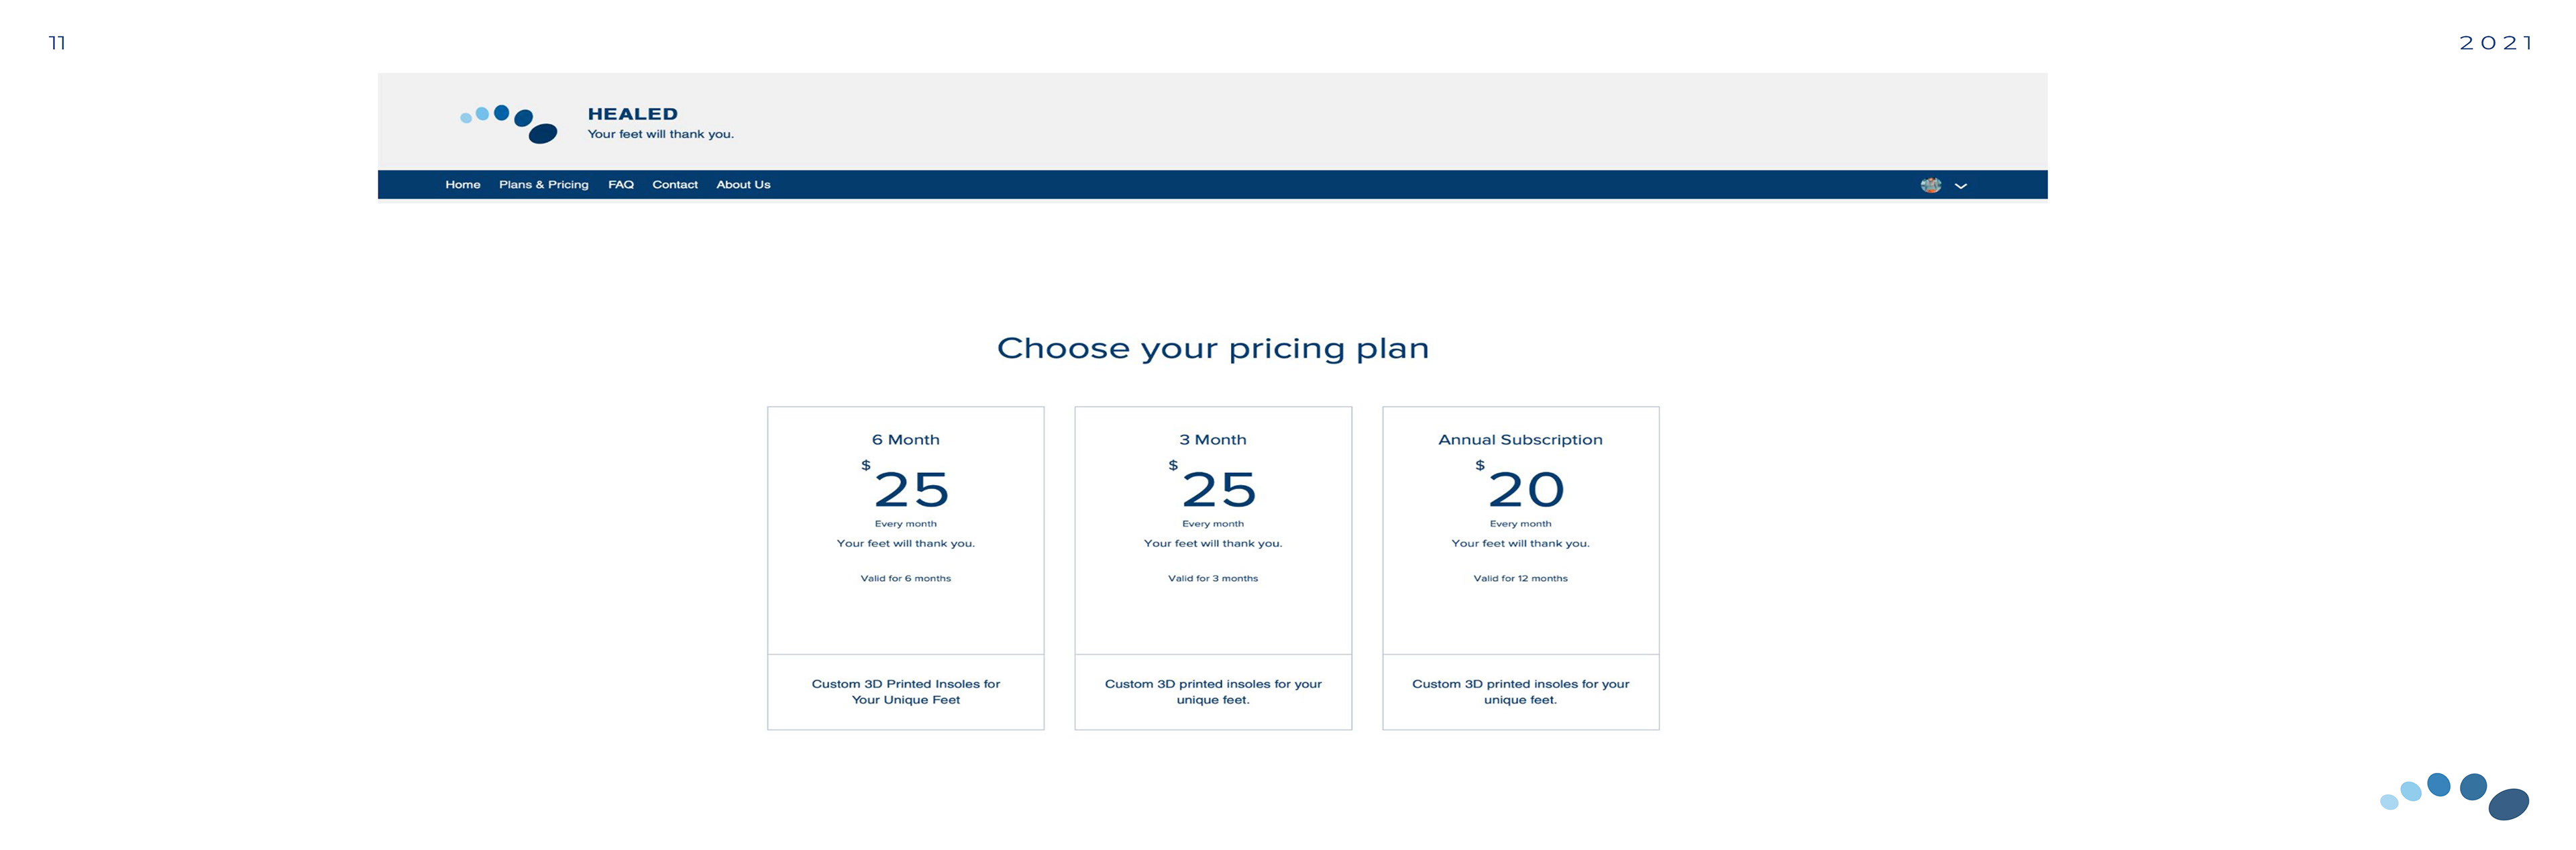Click the Annual card insoles description footer
The image size is (2576, 850).
[x=1520, y=692]
